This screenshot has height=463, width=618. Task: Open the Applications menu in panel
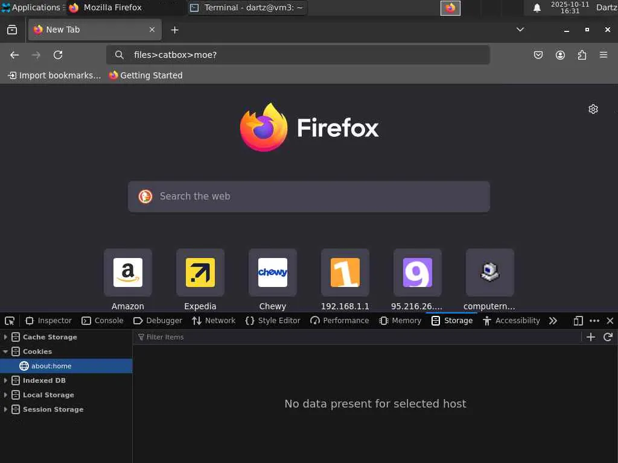click(x=33, y=7)
